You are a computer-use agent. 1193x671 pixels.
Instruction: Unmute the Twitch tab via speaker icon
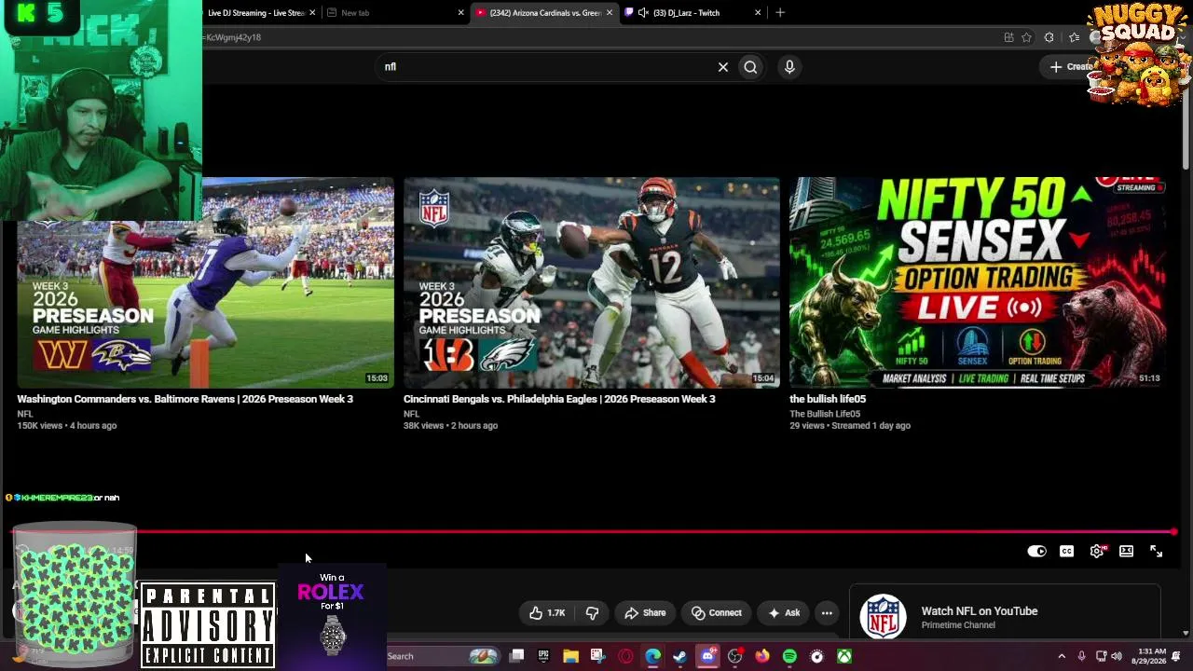click(643, 13)
